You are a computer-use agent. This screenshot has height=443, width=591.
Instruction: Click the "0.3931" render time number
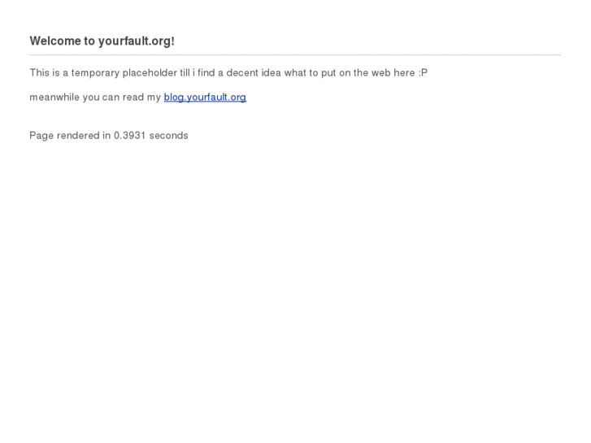tap(130, 136)
